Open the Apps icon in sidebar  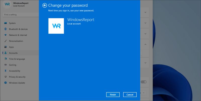(x=6, y=47)
